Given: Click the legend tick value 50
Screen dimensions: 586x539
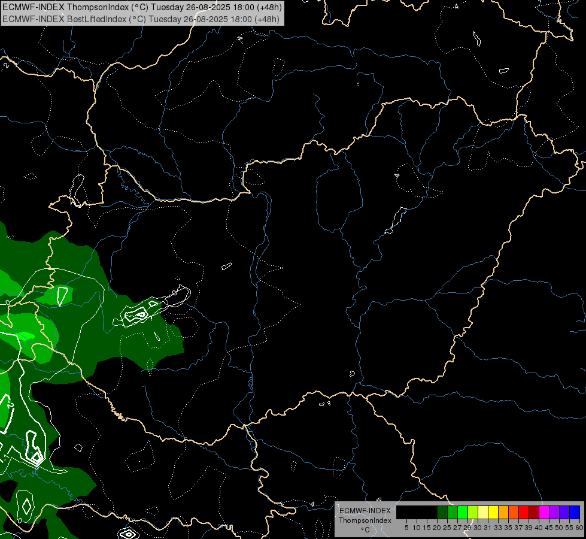Looking at the screenshot, I should coord(559,528).
